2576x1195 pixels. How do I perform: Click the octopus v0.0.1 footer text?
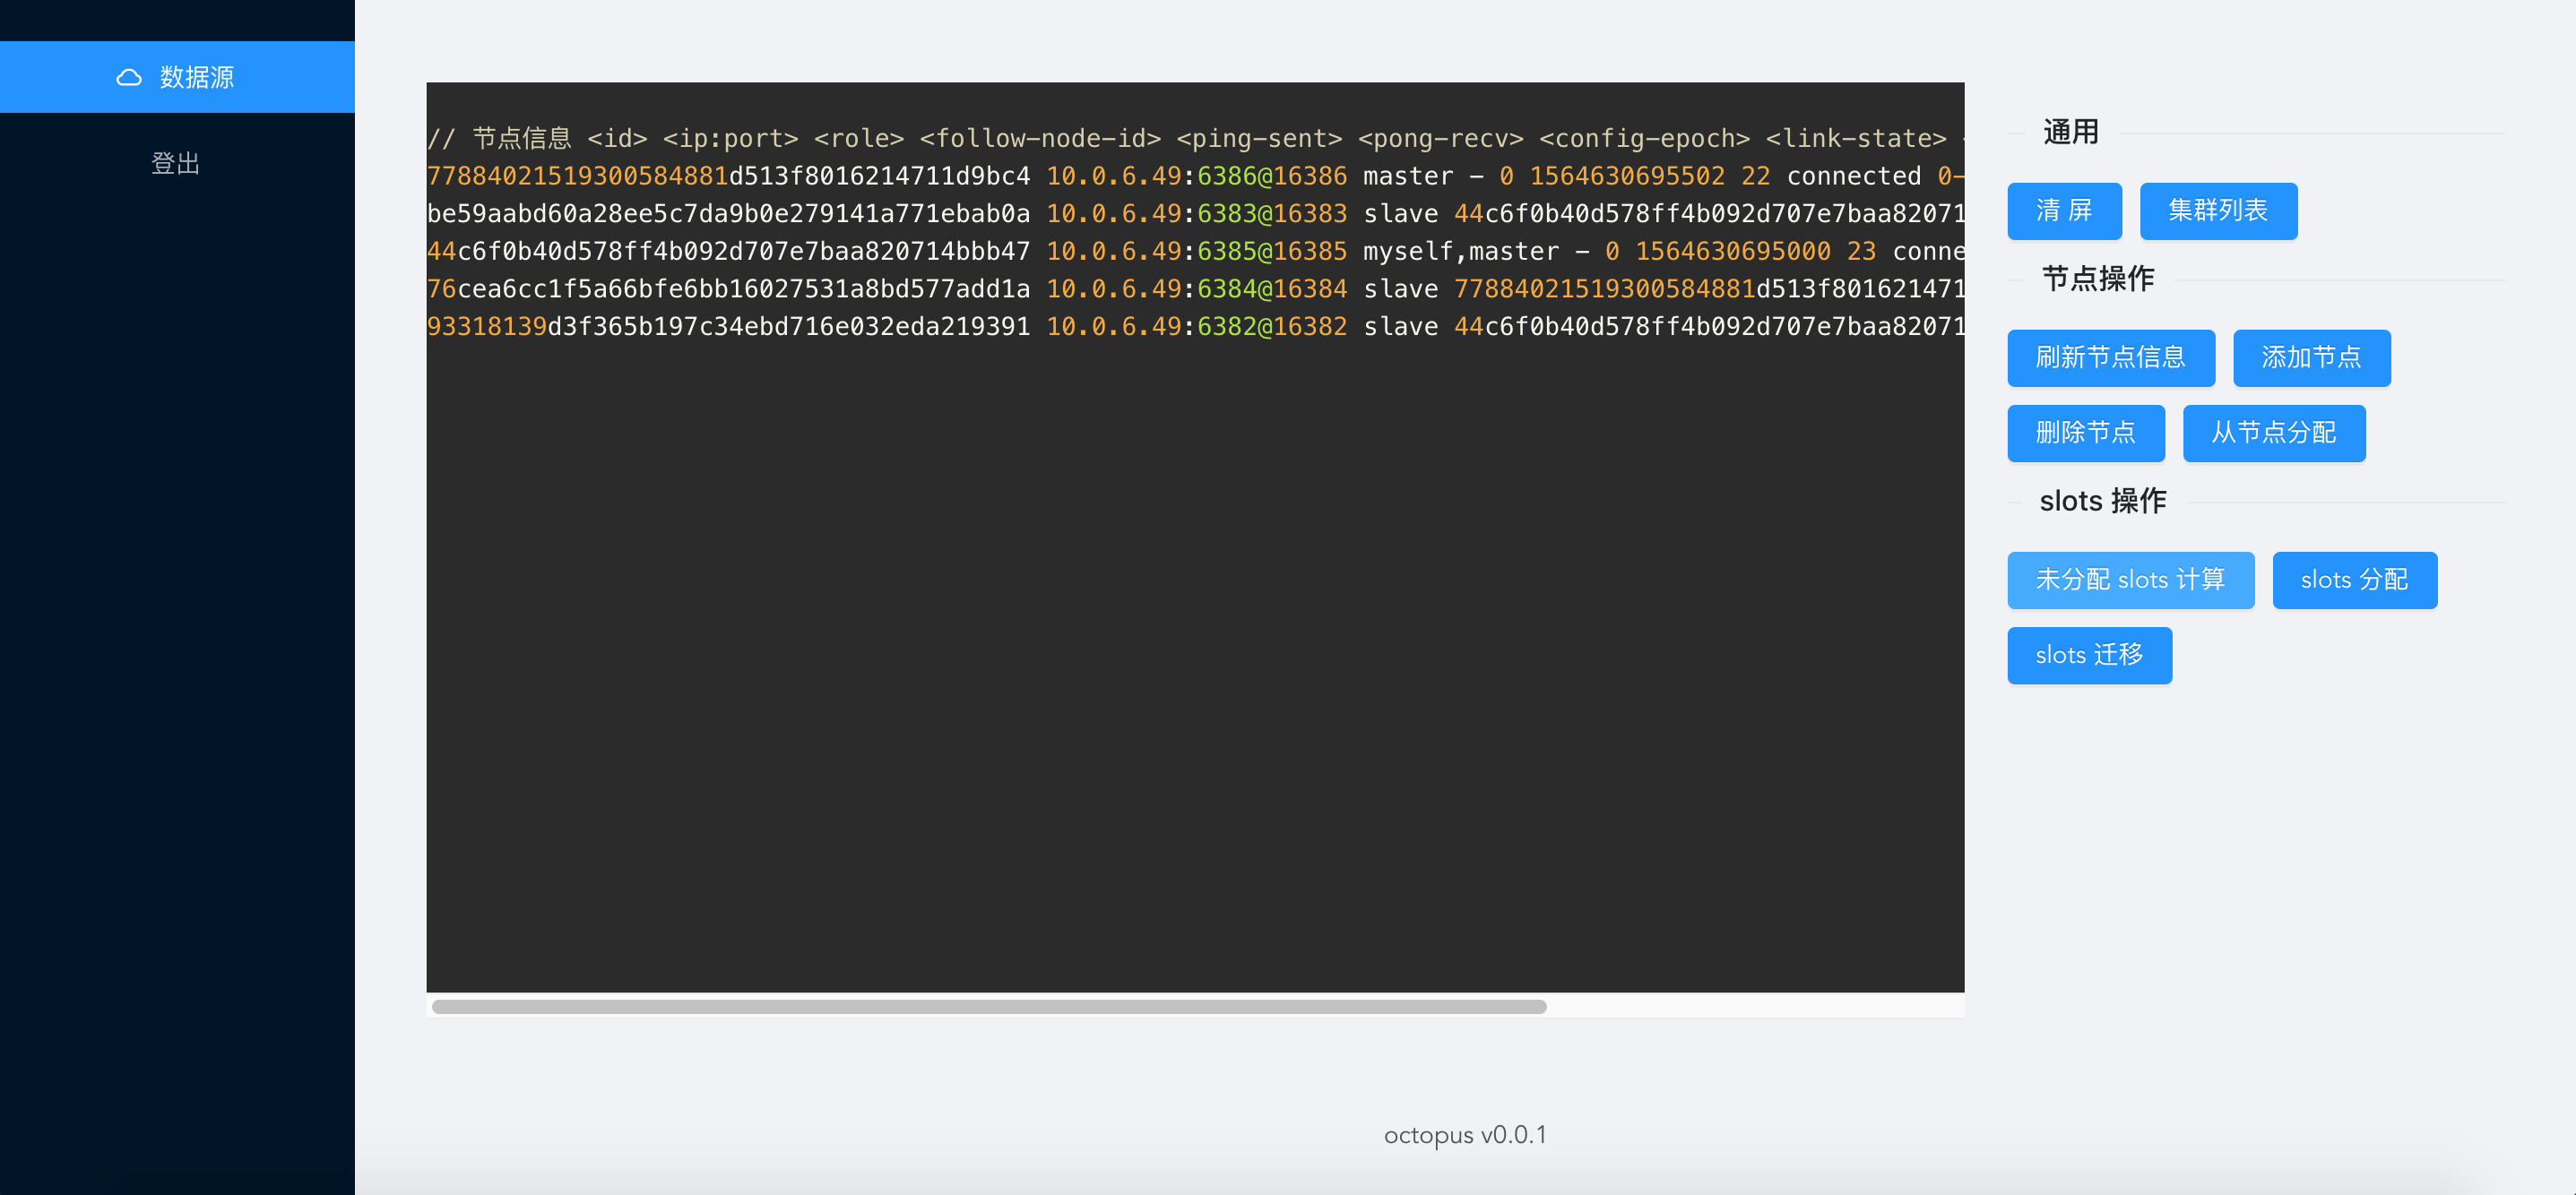(x=1464, y=1135)
